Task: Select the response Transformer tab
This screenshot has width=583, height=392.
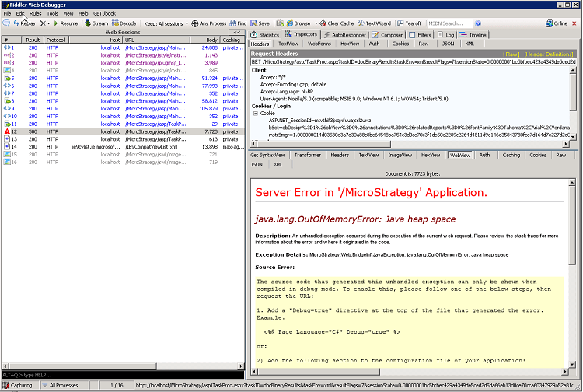Action: (308, 155)
